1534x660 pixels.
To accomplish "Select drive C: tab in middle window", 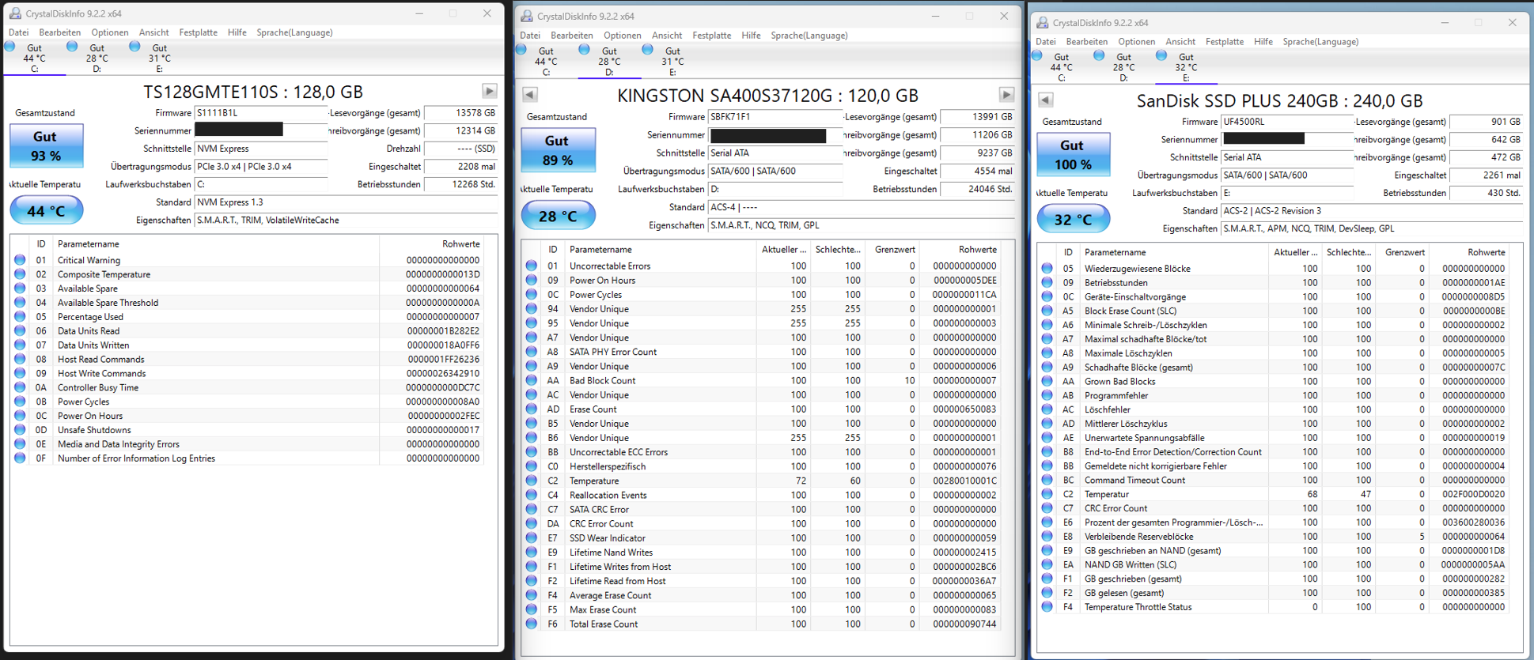I will [x=546, y=62].
